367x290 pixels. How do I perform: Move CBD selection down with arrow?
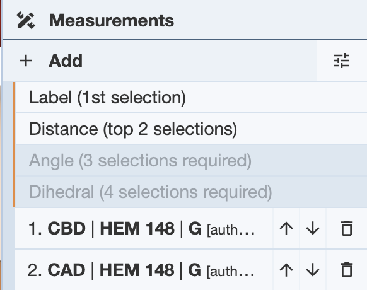coord(313,228)
